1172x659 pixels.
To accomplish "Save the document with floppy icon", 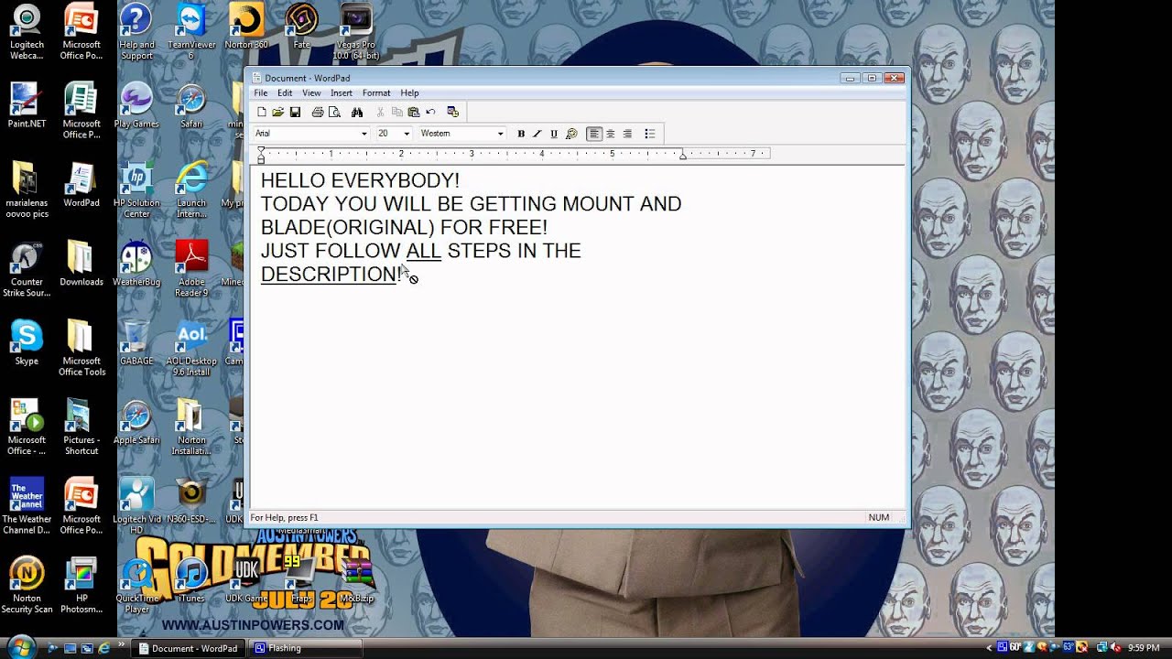I will pos(295,112).
